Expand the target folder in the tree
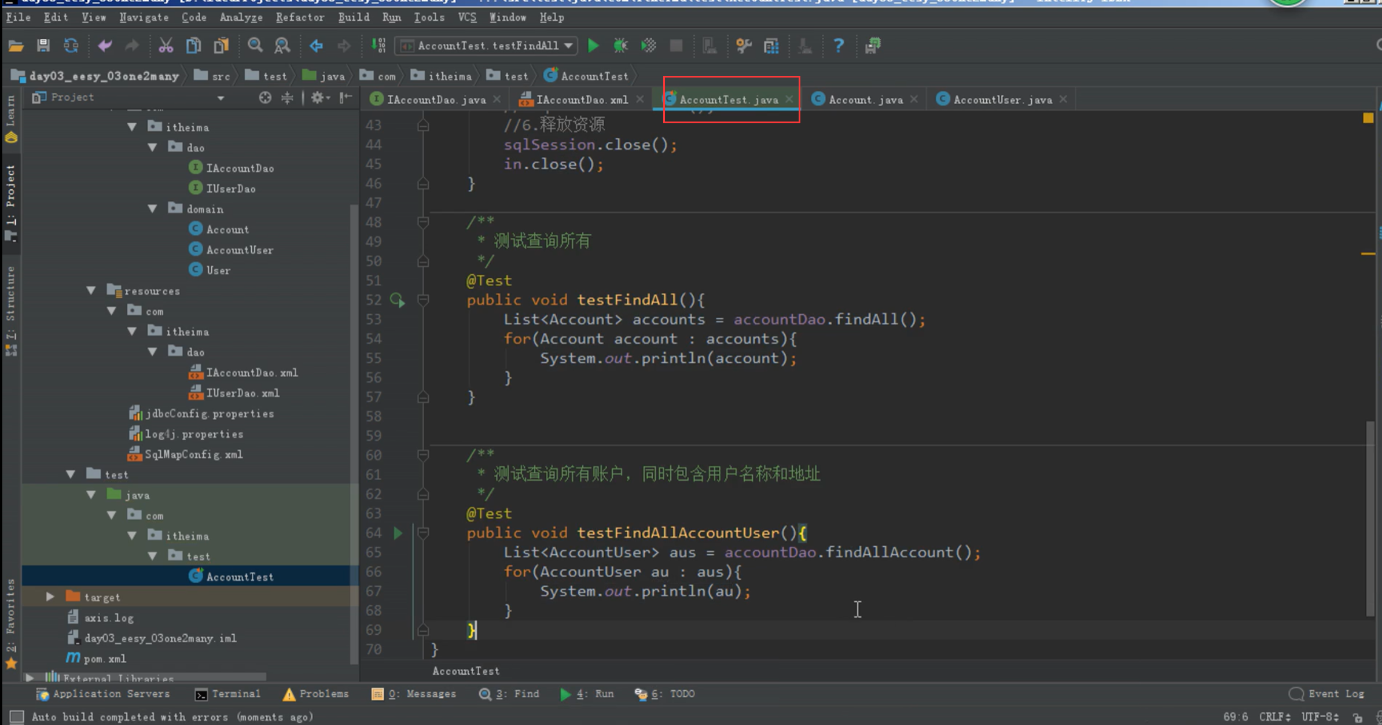This screenshot has height=725, width=1382. (50, 597)
